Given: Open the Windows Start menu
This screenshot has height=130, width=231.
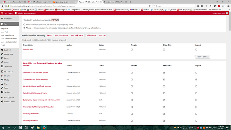Looking at the screenshot, I should coord(3,128).
